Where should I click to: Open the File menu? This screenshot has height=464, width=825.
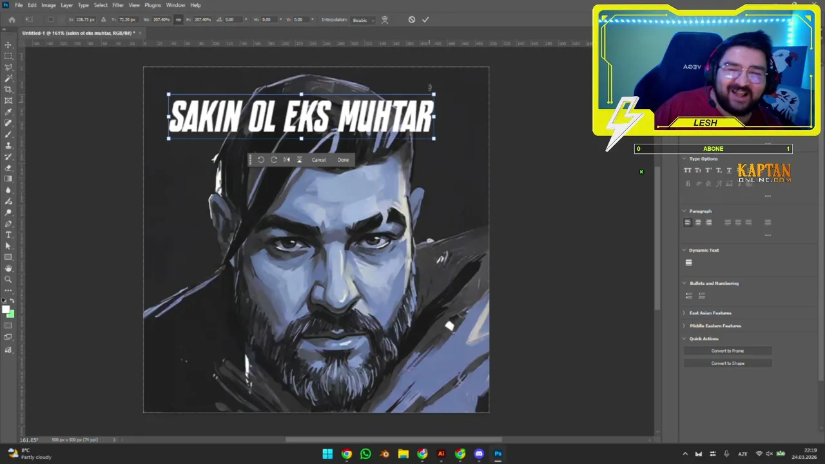pos(19,5)
